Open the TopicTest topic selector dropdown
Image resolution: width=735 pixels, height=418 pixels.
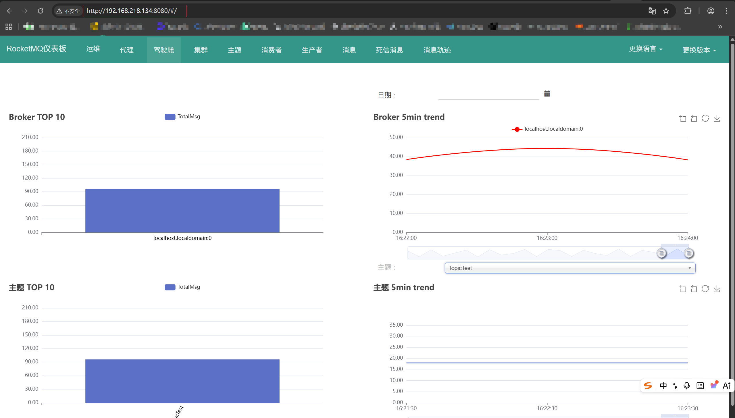pos(569,268)
